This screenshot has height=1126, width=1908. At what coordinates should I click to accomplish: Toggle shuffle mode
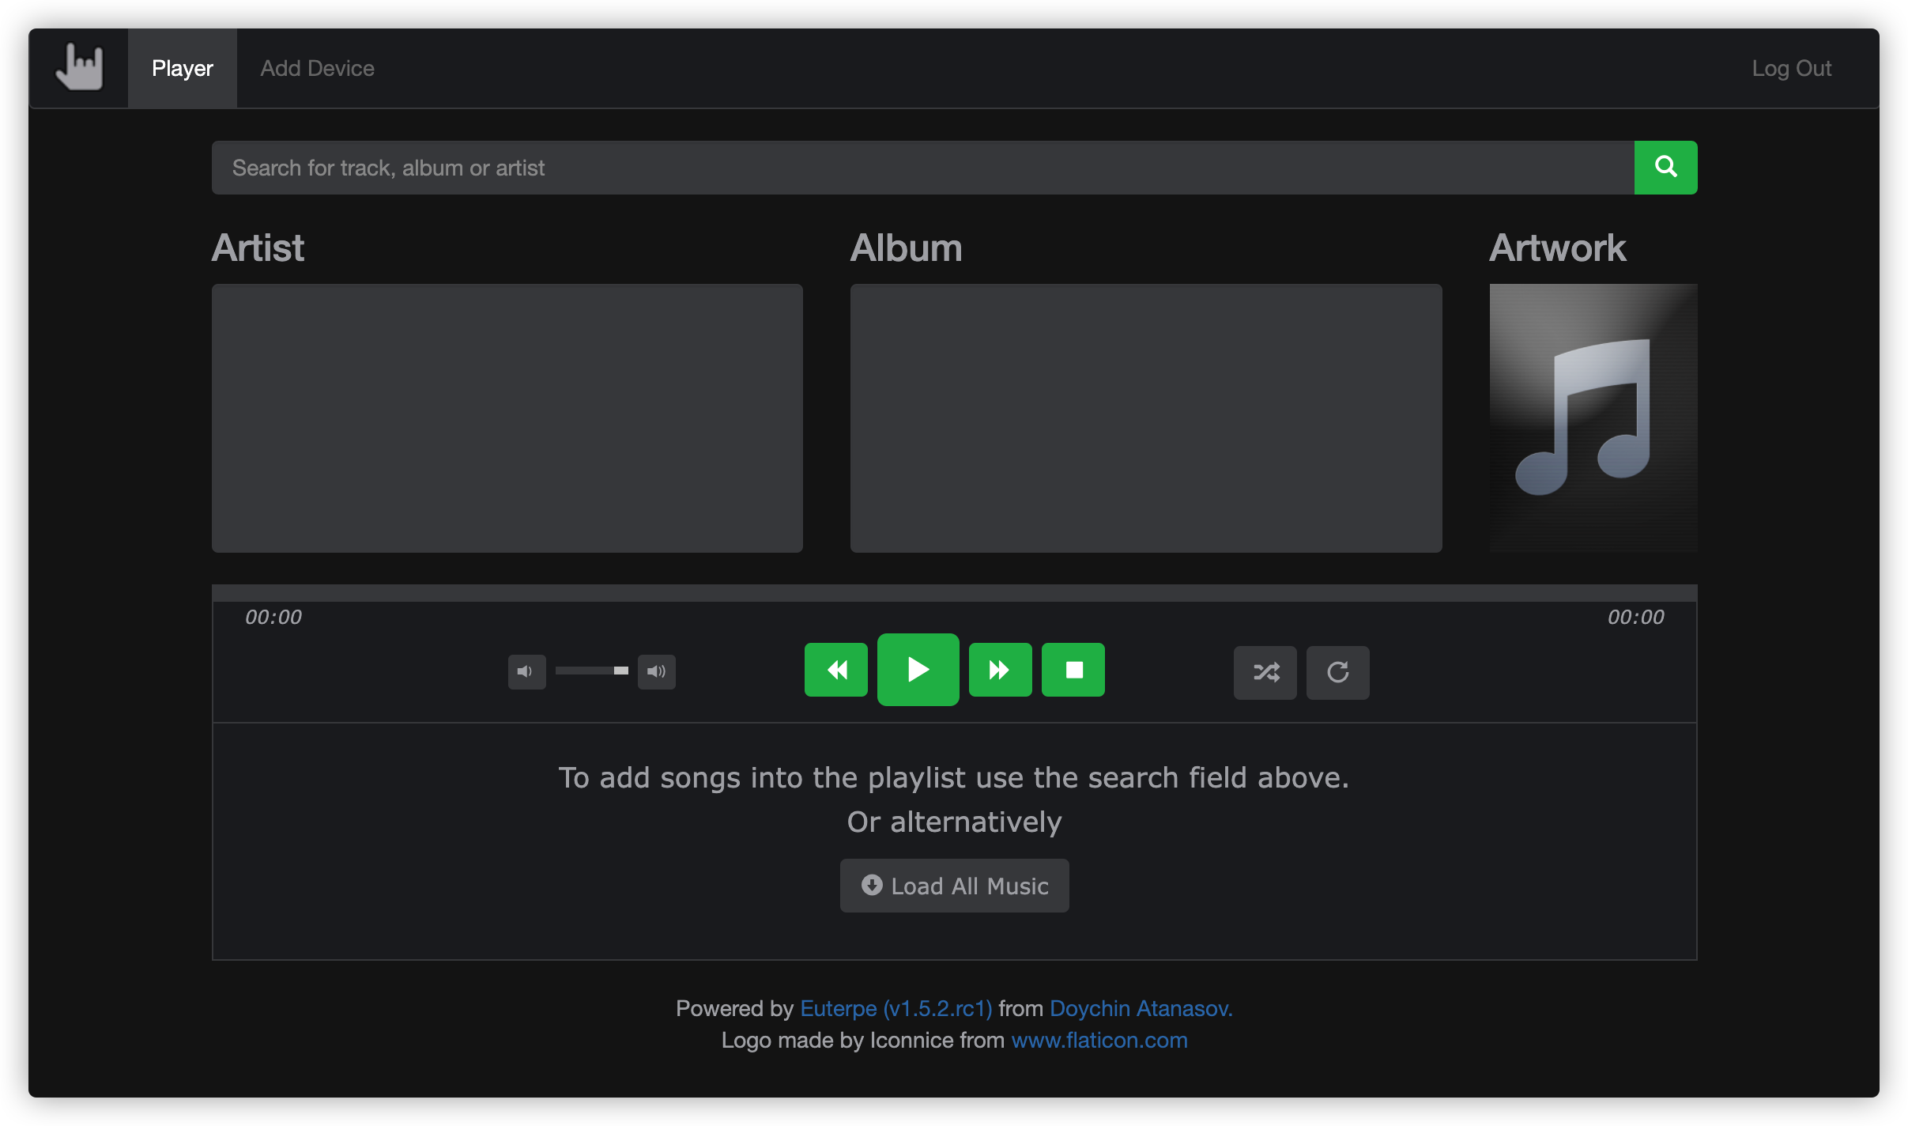point(1265,673)
